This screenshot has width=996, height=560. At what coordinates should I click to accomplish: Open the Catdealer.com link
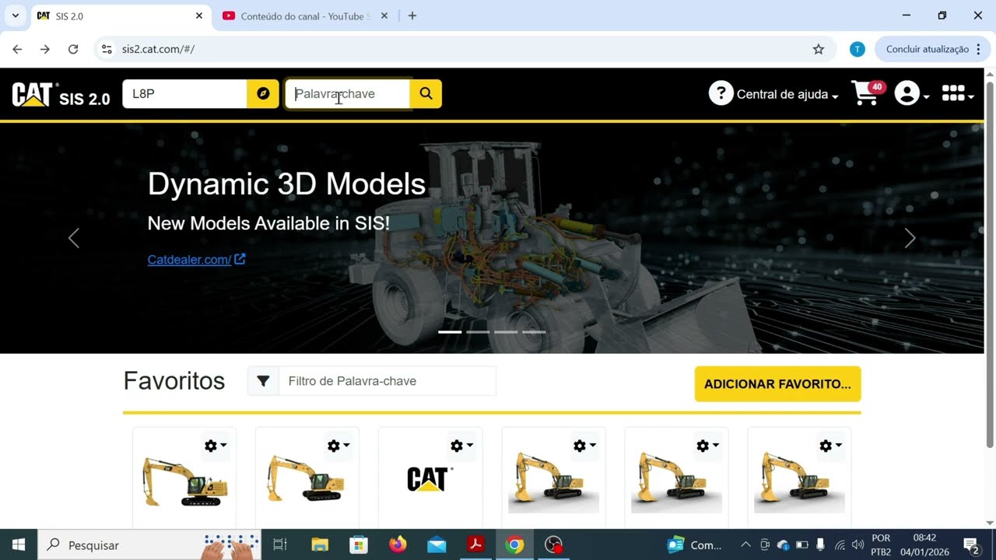196,259
